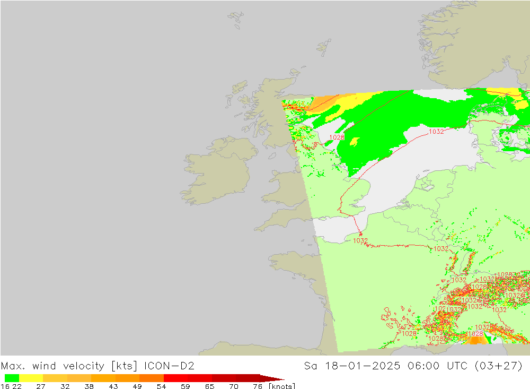Click the bright red 54–59 knots legend swatch

176,378
